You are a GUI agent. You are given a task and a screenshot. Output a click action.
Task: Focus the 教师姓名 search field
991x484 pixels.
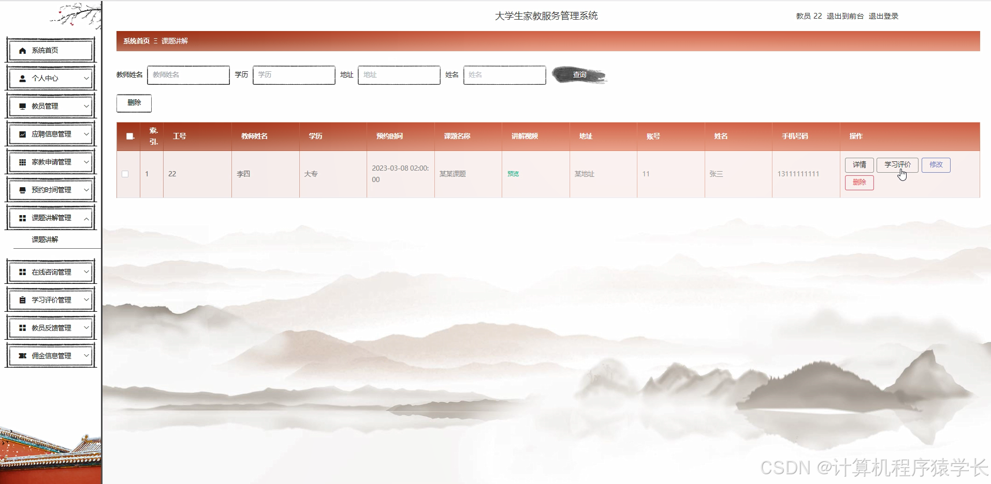[x=188, y=75]
